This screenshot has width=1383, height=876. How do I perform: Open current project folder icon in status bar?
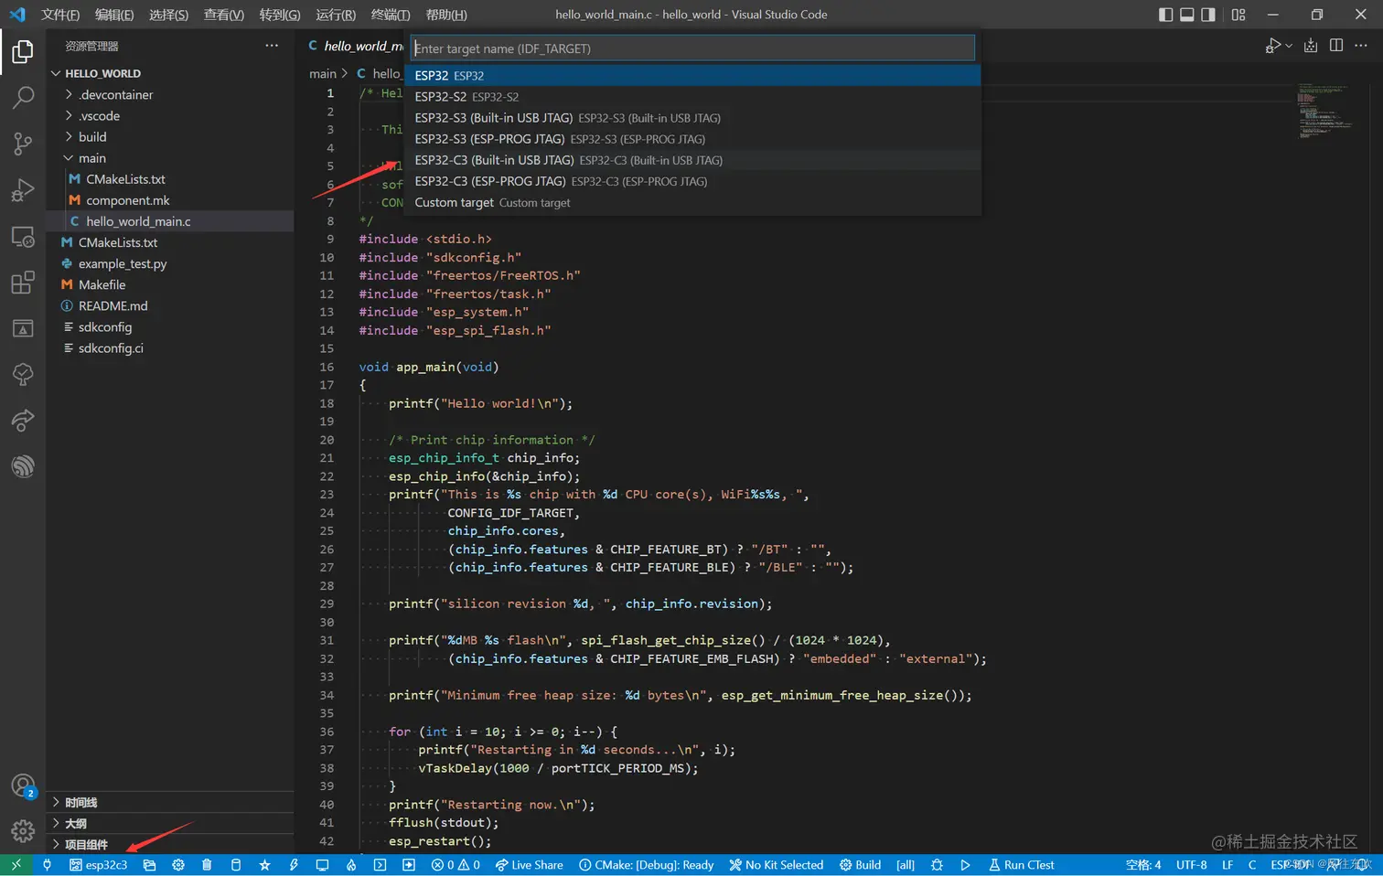[149, 865]
